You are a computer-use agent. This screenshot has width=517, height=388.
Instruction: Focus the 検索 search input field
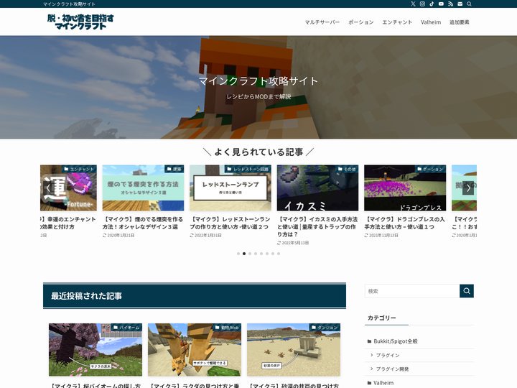coord(412,291)
